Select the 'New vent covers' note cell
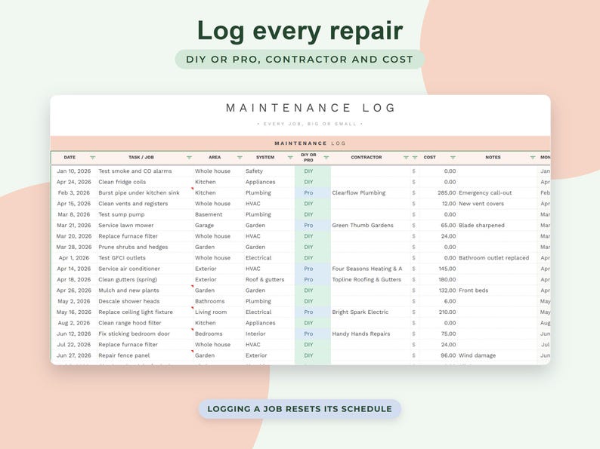The height and width of the screenshot is (449, 600). click(497, 204)
